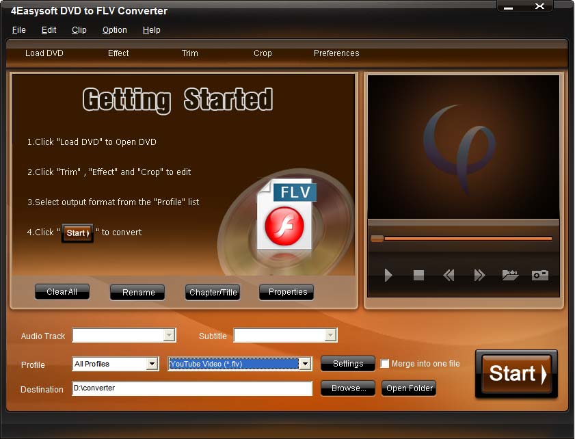Open the Trim tool
Viewport: 575px width, 439px height.
(189, 53)
